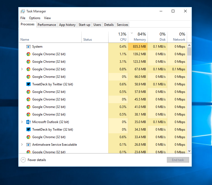
Task: Click the 0.1 Mbps network cell
Action: point(177,69)
